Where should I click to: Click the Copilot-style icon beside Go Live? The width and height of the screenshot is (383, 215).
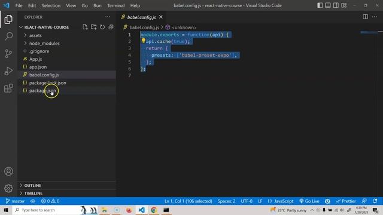point(327,201)
